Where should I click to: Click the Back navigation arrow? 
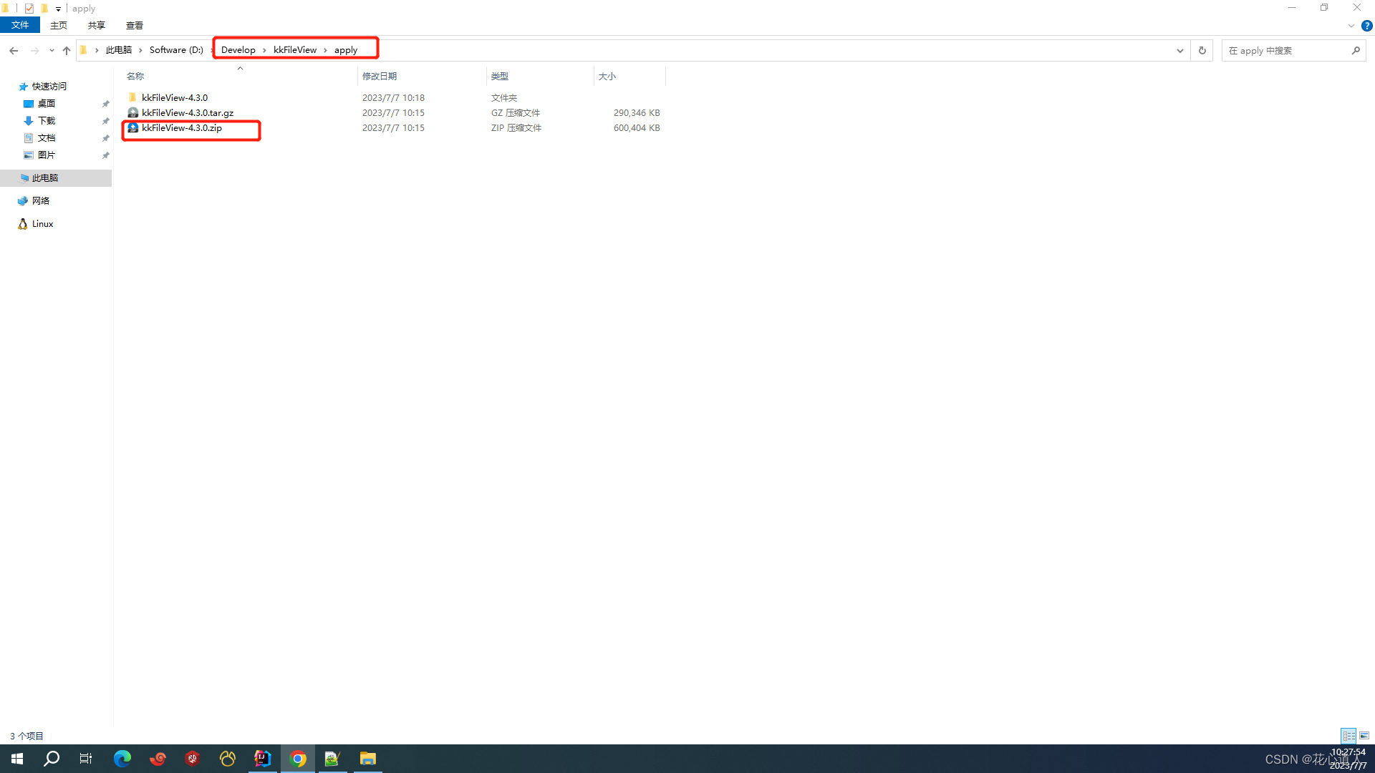(14, 50)
